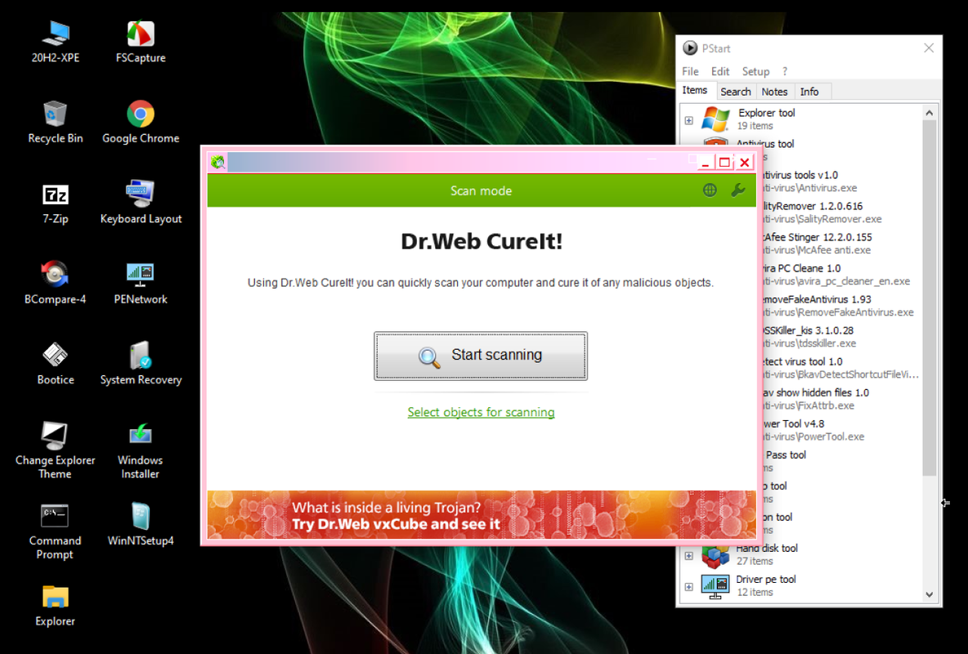Viewport: 968px width, 654px height.
Task: Open the Recycle Bin
Action: [56, 123]
